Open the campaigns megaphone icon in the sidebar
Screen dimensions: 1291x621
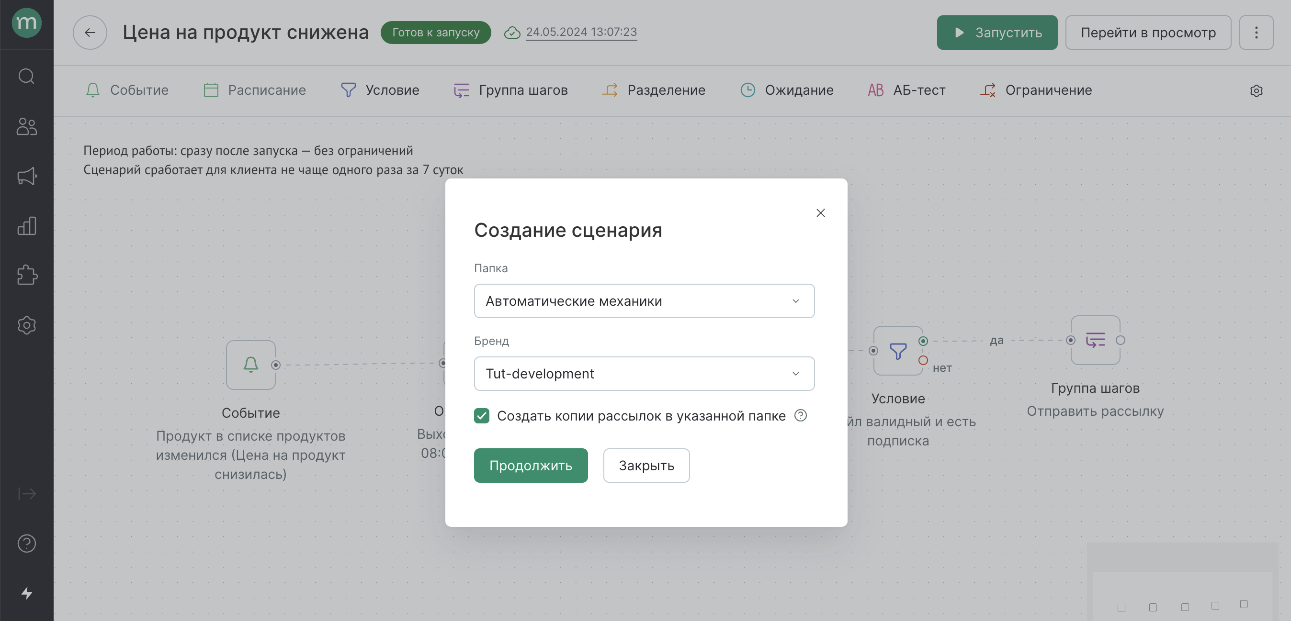tap(26, 176)
